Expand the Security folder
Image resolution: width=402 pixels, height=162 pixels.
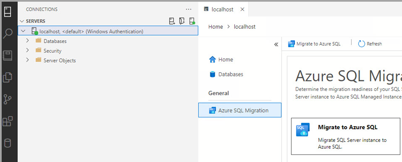(27, 50)
